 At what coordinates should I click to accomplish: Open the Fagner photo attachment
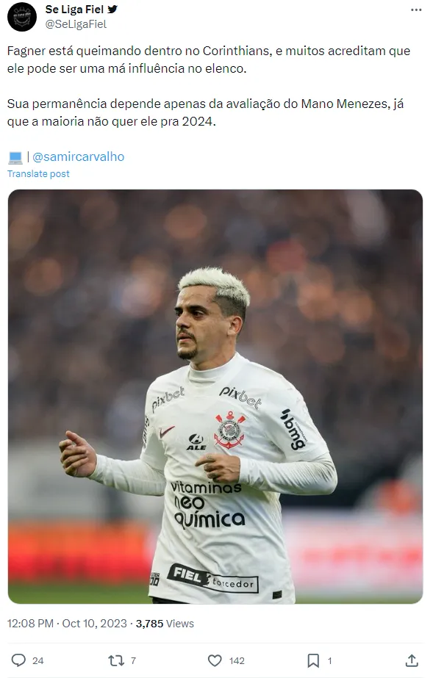click(215, 397)
